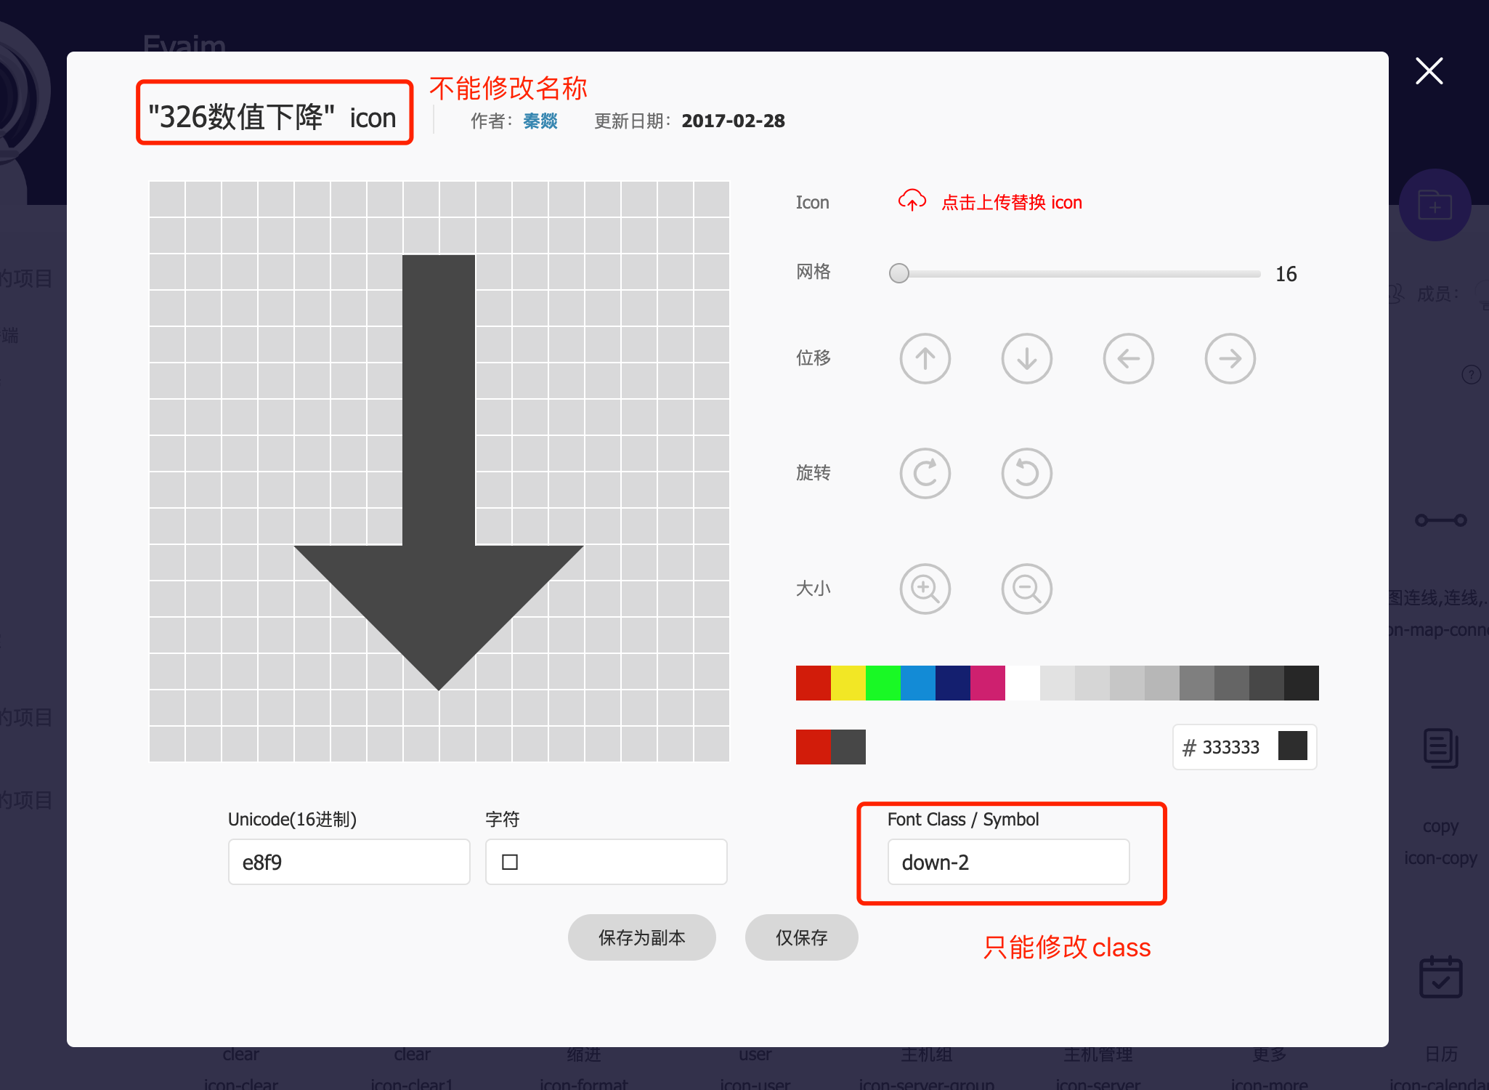Select the red used-color swatch below palette
The image size is (1489, 1090).
click(814, 747)
